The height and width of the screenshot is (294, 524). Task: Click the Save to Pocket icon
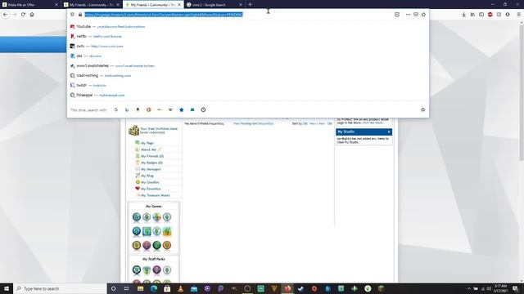point(416,15)
